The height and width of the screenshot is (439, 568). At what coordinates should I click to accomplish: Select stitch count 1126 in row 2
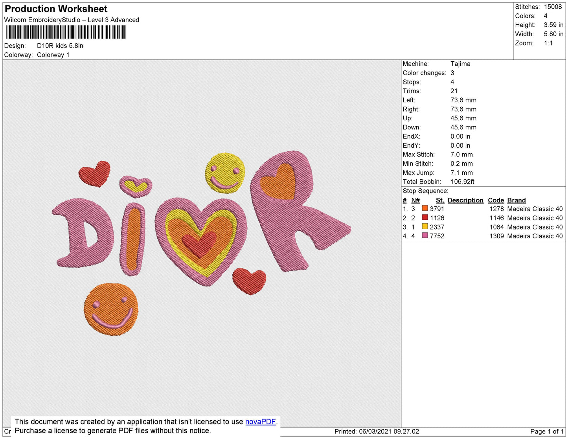pos(437,218)
